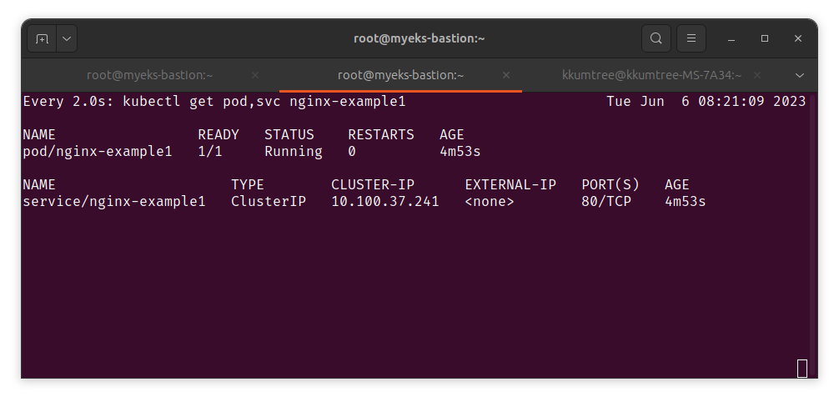
Task: Click the timestamp Tue Jun 6 08:21:09 2023
Action: click(x=706, y=101)
